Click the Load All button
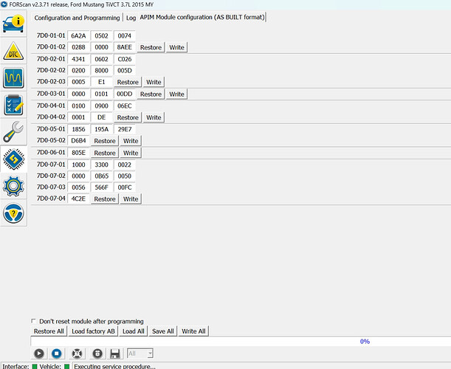Viewport: 451px width, 369px height. point(134,331)
